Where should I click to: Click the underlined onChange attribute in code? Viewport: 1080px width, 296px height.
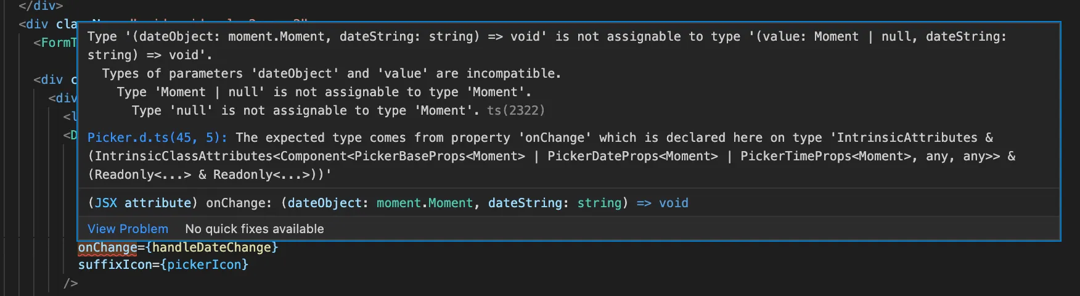coord(107,247)
